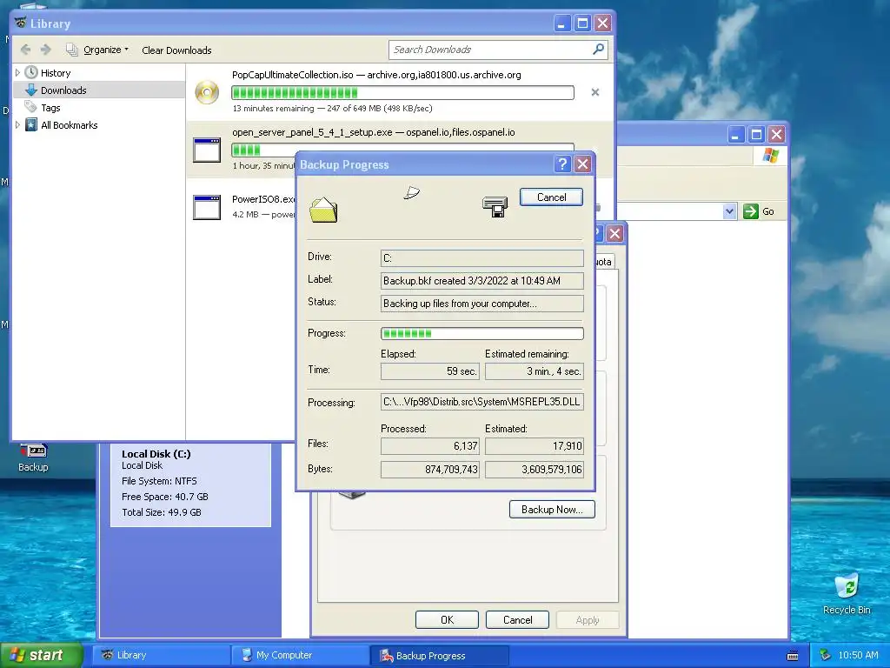The image size is (890, 668).
Task: Go back in the Library toolbar
Action: [x=25, y=50]
